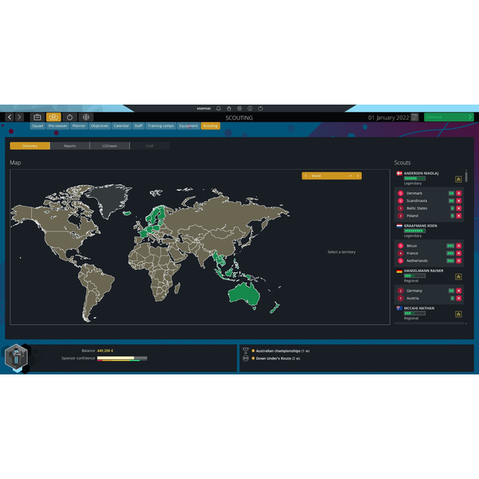Go to the Pre-season section
Image resolution: width=479 pixels, height=479 pixels.
click(x=57, y=125)
